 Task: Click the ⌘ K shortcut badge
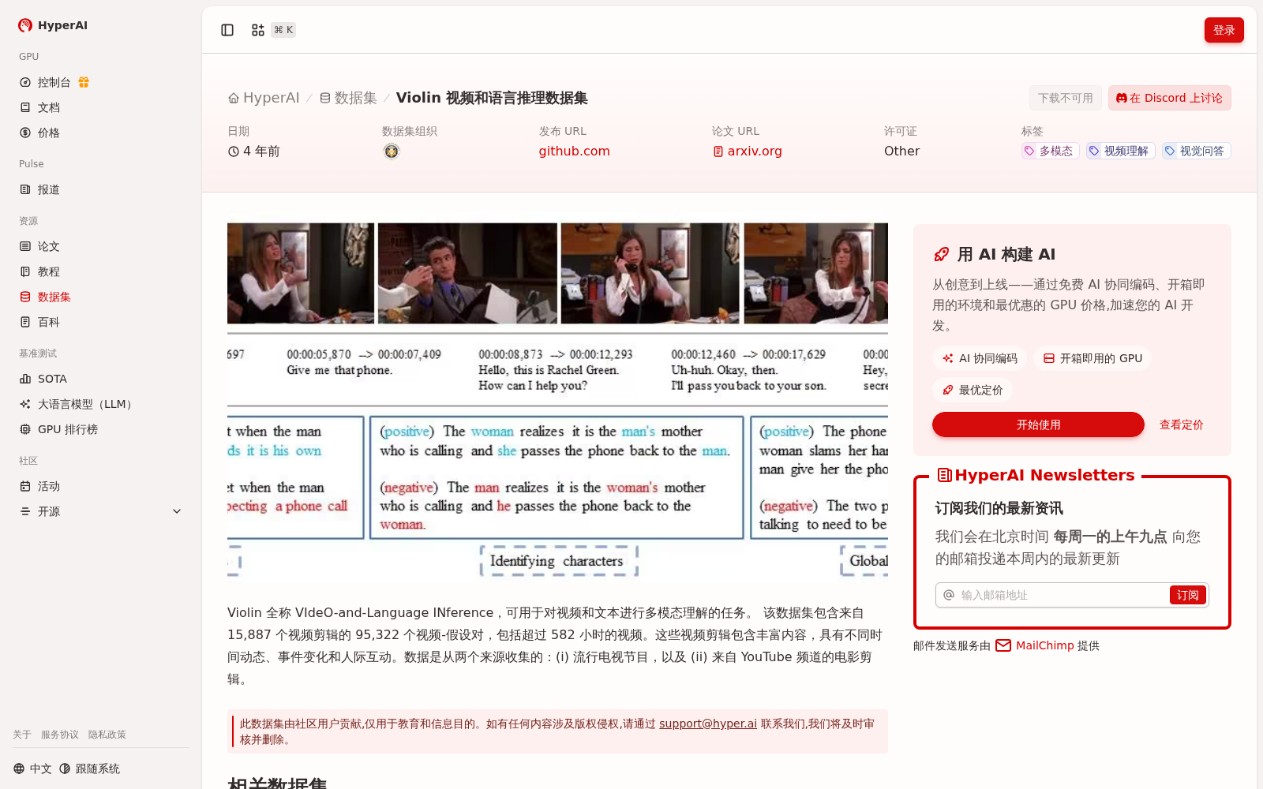coord(283,30)
